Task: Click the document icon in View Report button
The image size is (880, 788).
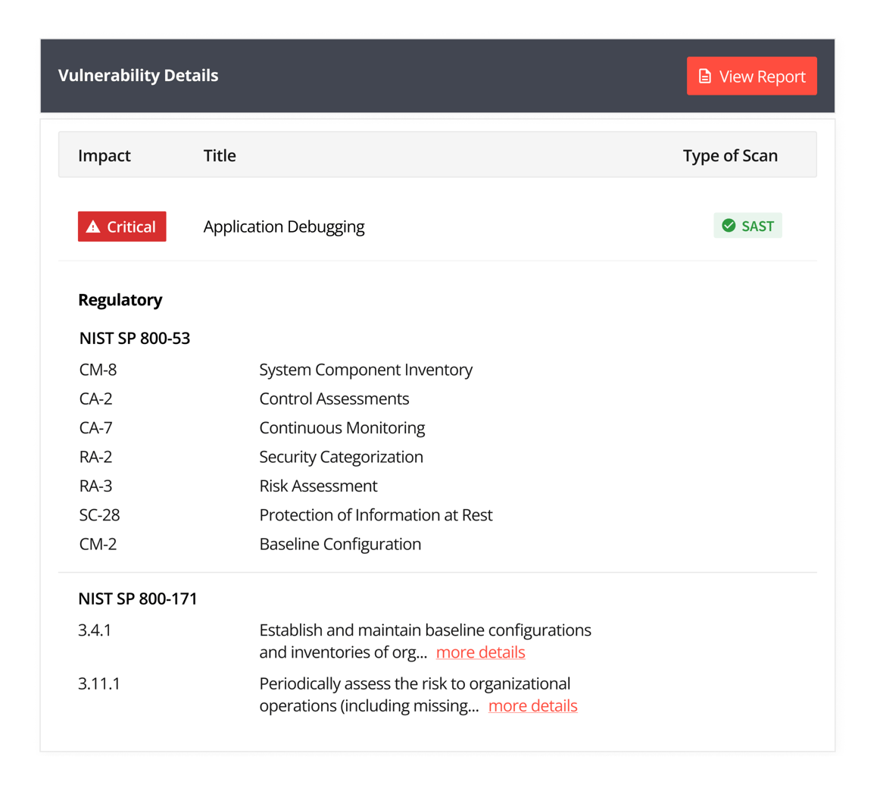Action: [x=704, y=76]
